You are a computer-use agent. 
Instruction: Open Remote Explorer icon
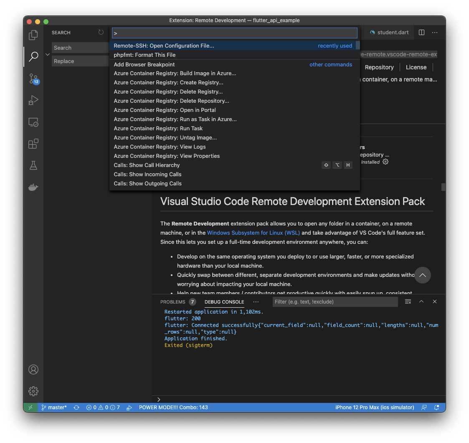(x=33, y=122)
